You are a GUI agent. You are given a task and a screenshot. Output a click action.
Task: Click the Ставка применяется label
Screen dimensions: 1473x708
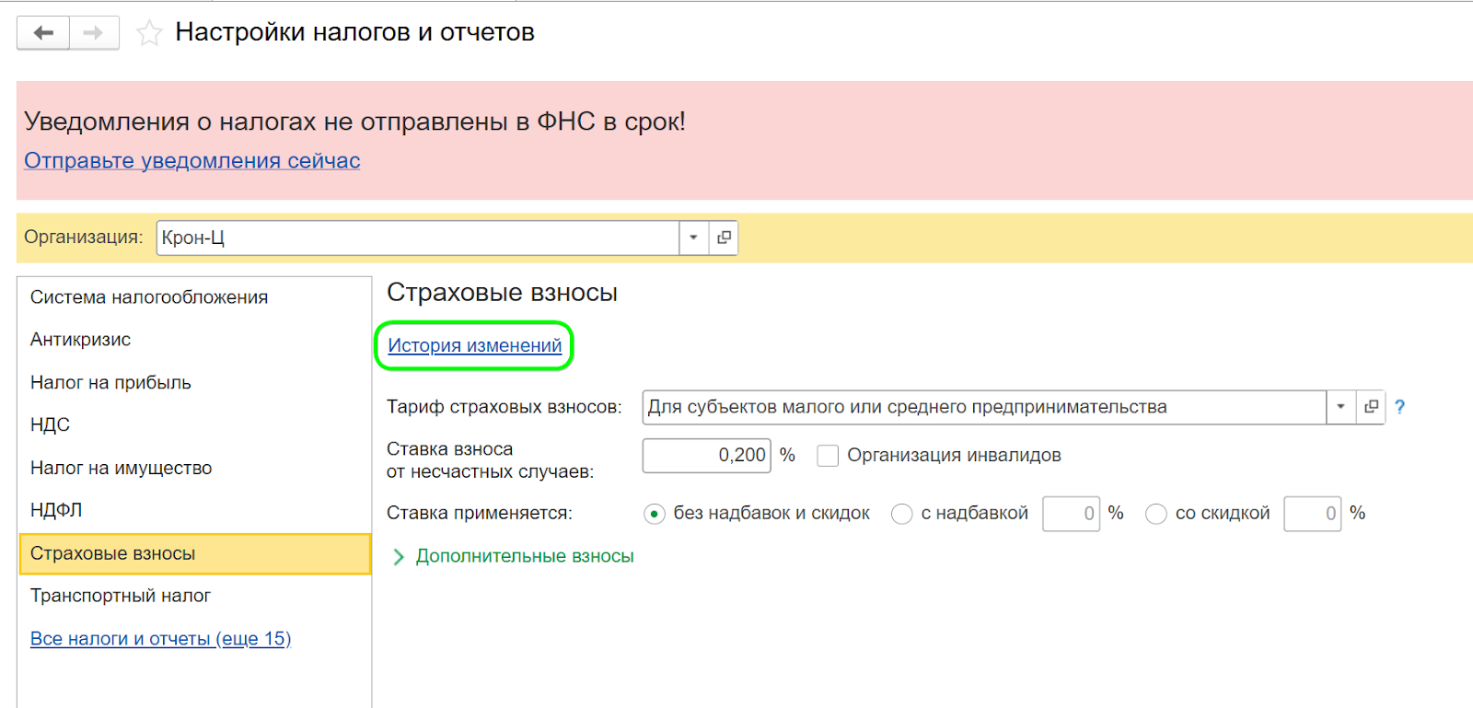[480, 514]
